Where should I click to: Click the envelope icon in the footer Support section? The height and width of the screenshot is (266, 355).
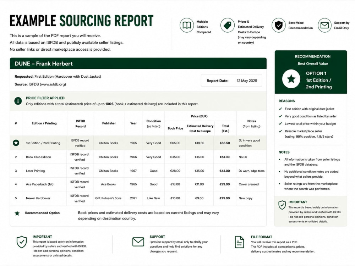[x=138, y=242]
